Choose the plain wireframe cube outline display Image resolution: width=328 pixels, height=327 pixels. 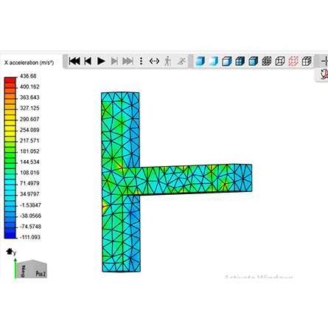[280, 61]
